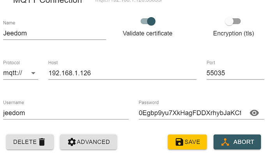This screenshot has height=158, width=269.
Task: Open the ADVANCED settings button
Action: [x=88, y=142]
